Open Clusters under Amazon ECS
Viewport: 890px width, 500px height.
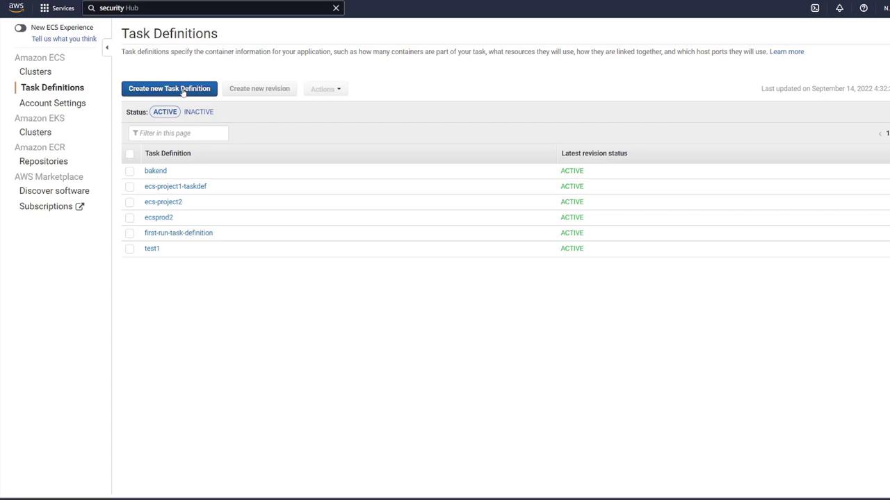pyautogui.click(x=35, y=72)
